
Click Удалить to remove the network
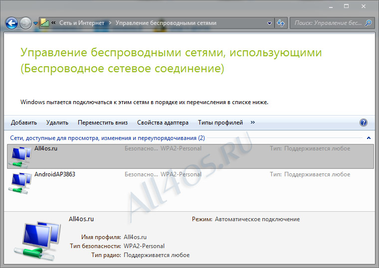click(57, 123)
